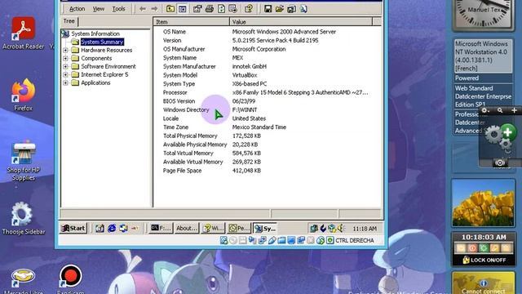
Task: Click the Open file toolbar icon
Action: click(x=280, y=9)
